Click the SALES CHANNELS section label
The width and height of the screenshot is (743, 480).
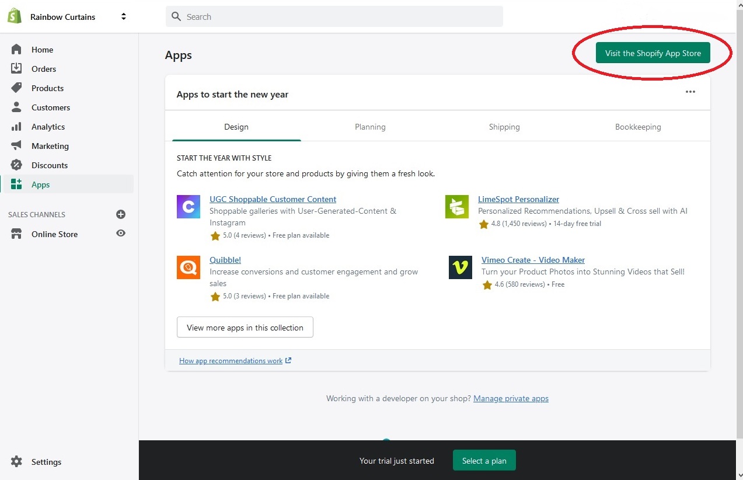point(37,214)
